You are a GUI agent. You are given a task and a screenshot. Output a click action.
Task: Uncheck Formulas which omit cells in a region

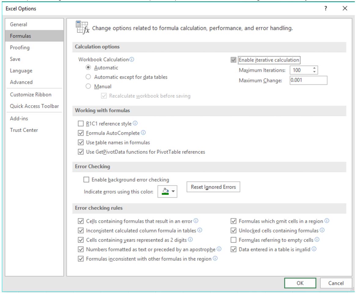point(233,221)
